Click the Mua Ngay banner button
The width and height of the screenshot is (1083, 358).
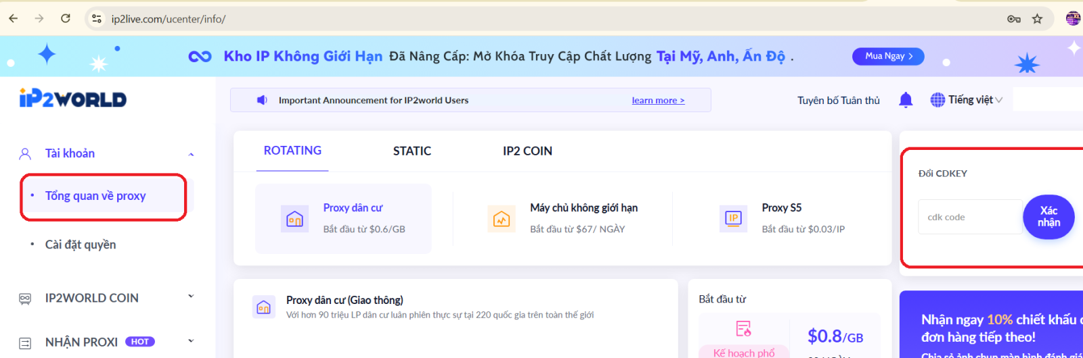888,56
